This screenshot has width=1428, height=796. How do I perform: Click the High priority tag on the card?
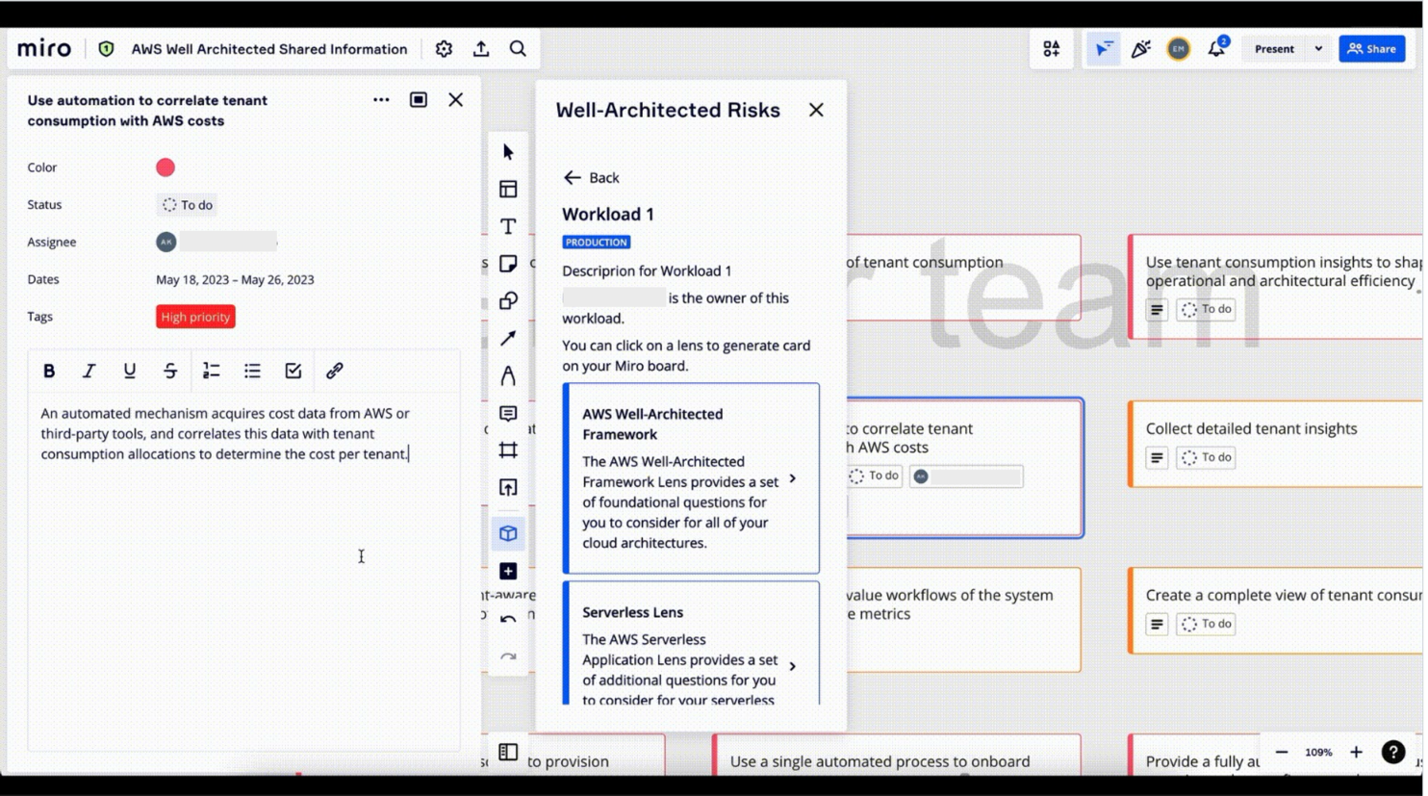[x=194, y=316]
